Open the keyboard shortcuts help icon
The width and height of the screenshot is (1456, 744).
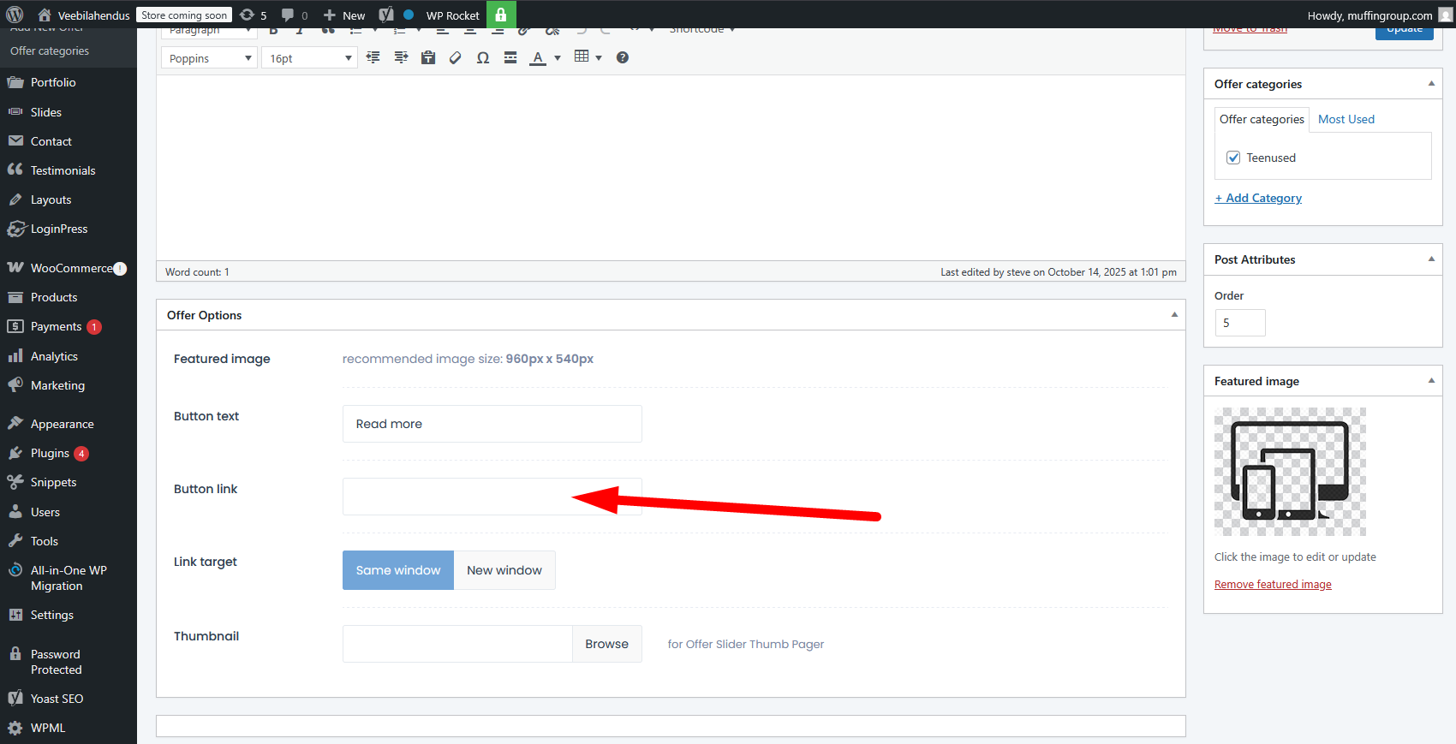(623, 57)
